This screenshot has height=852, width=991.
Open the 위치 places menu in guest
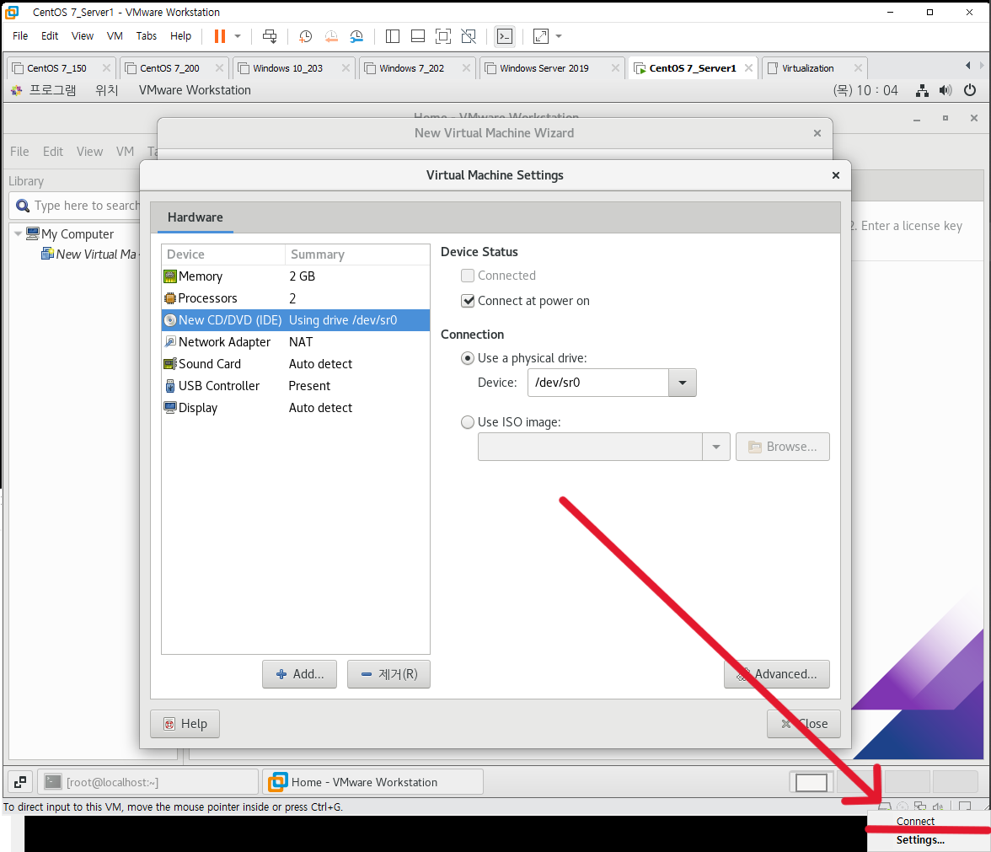[x=107, y=90]
